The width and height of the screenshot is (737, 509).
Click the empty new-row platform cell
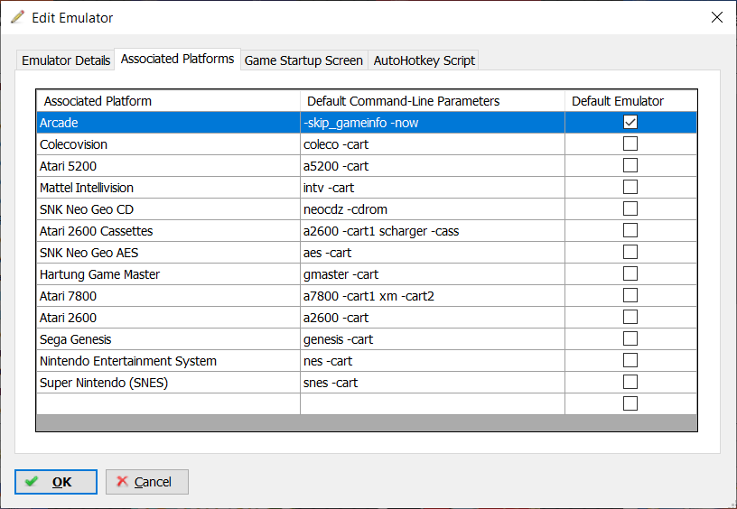[x=168, y=403]
